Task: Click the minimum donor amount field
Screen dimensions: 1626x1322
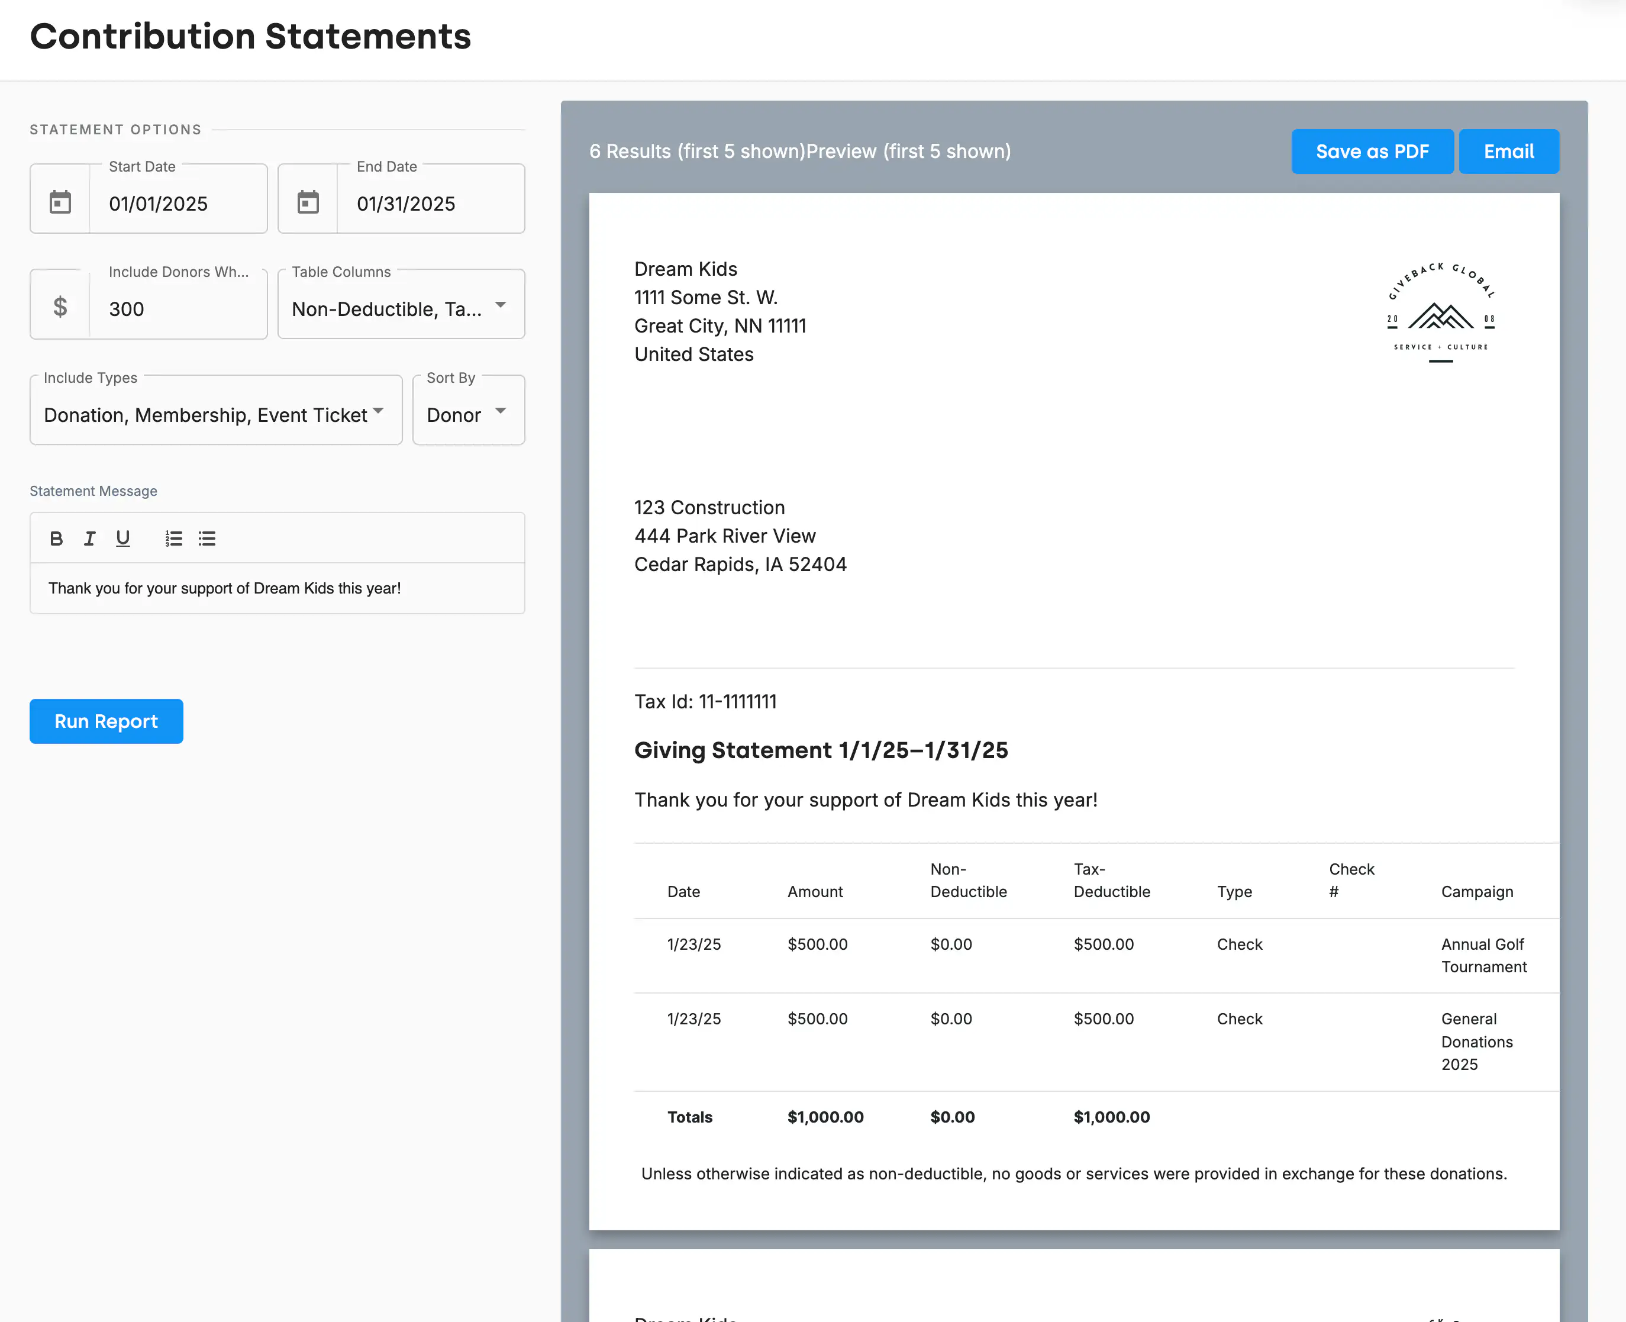Action: [x=178, y=309]
